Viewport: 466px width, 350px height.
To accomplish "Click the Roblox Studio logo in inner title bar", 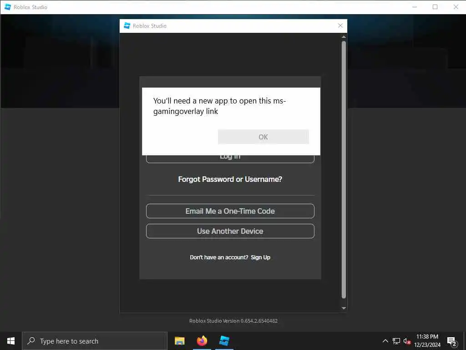I will [x=127, y=26].
